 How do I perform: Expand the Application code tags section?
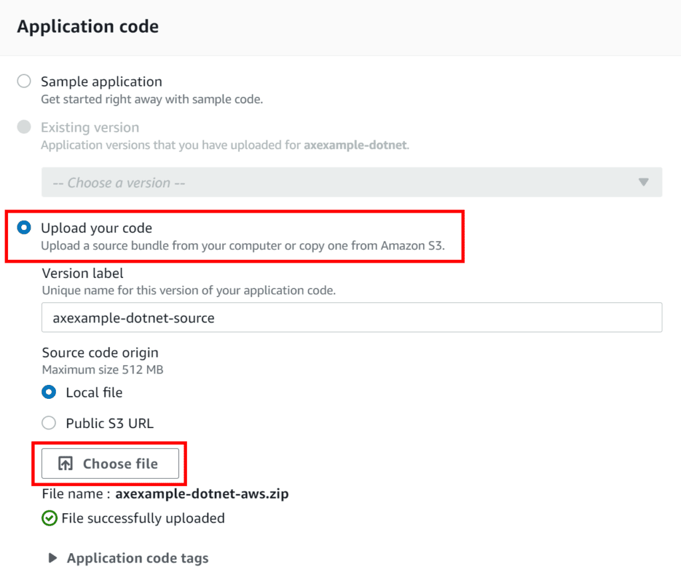pyautogui.click(x=138, y=558)
